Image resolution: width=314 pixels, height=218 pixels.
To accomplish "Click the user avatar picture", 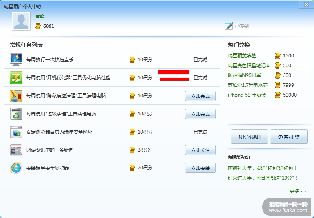I will [x=21, y=21].
